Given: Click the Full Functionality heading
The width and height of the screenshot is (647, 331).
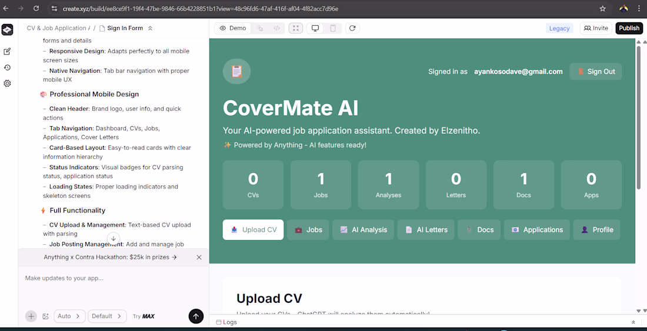Looking at the screenshot, I should click(x=77, y=210).
